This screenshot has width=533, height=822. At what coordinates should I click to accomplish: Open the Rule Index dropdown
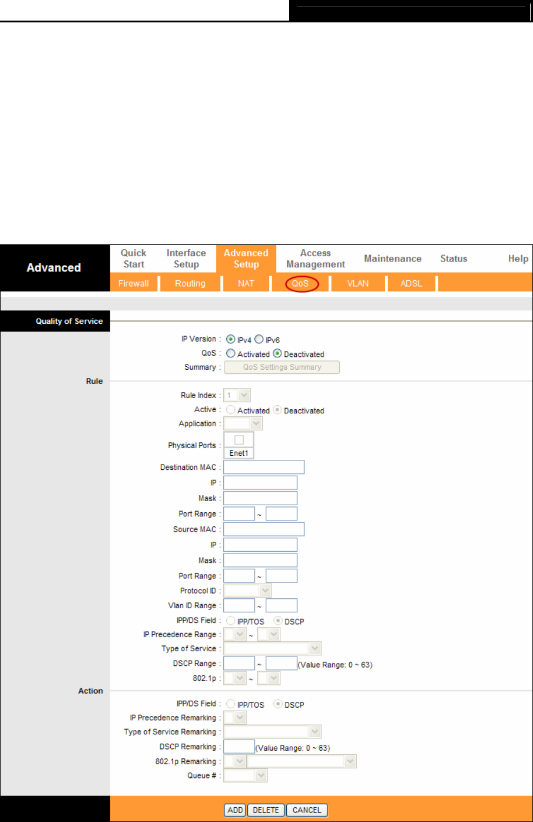(237, 395)
